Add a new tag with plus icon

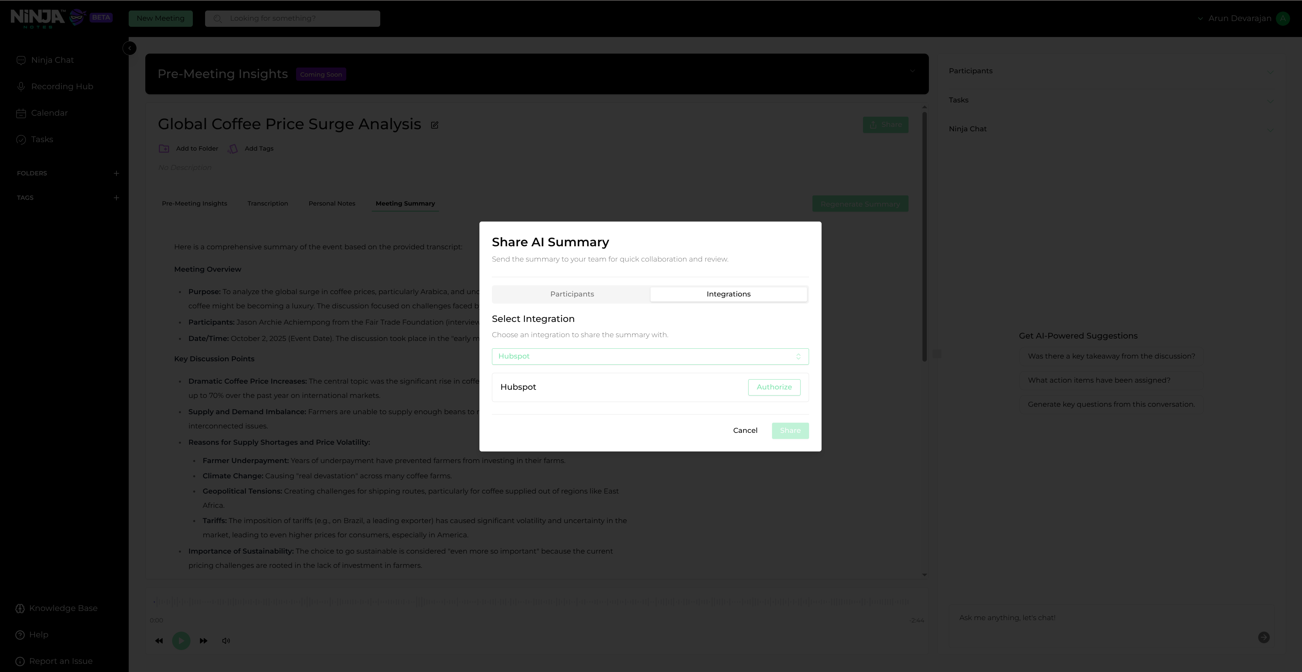point(116,198)
